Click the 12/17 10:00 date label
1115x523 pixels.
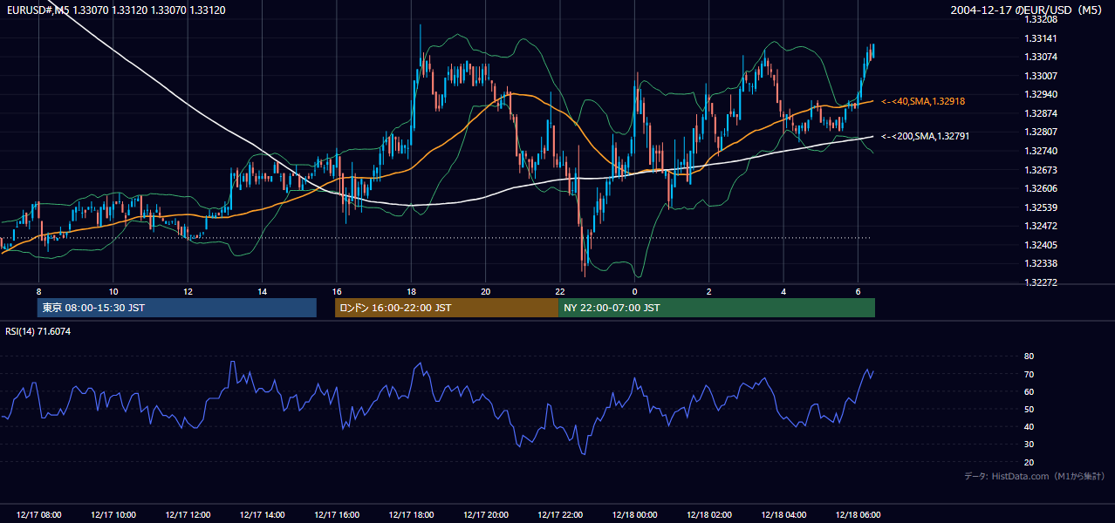point(113,515)
